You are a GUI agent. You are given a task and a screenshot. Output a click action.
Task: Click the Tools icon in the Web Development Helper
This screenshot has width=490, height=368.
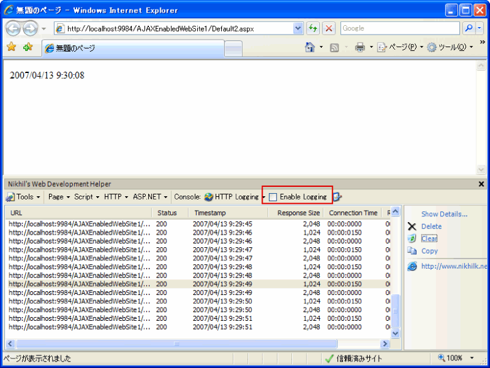[x=10, y=197]
